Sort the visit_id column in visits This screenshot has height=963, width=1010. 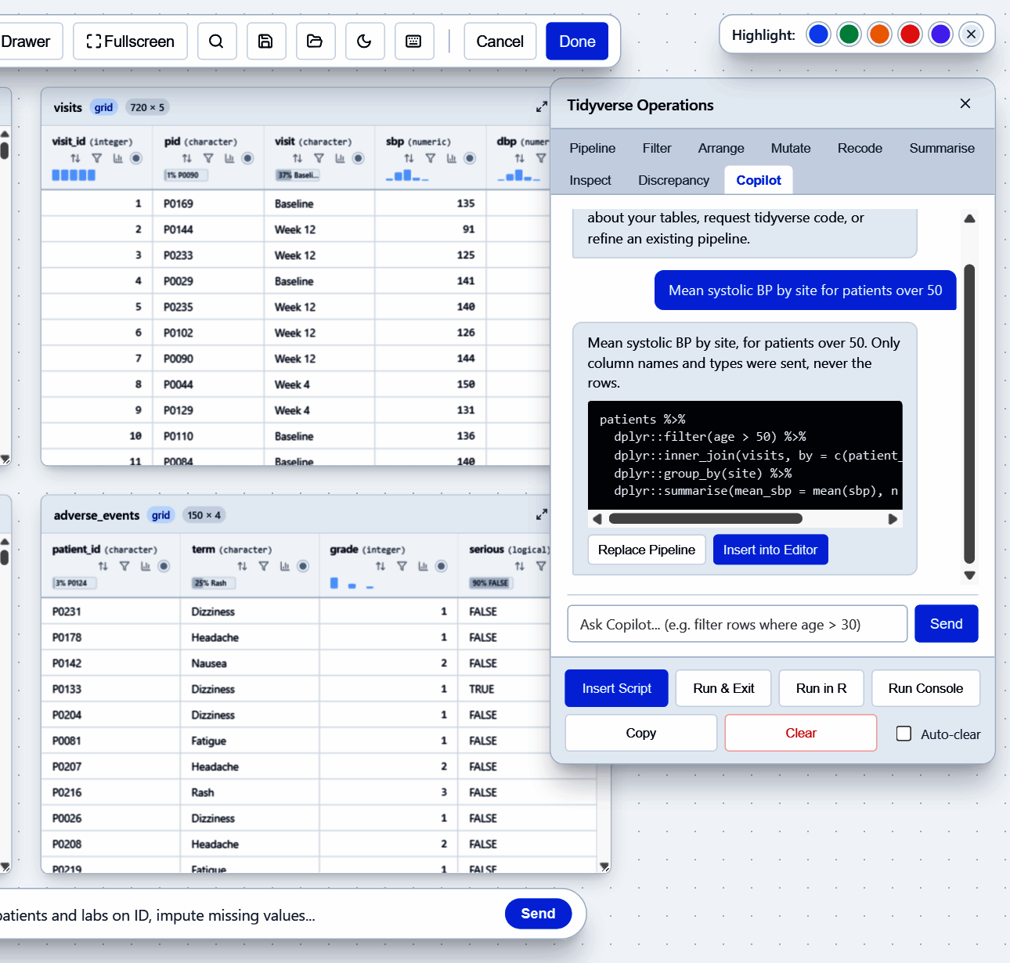pyautogui.click(x=75, y=158)
